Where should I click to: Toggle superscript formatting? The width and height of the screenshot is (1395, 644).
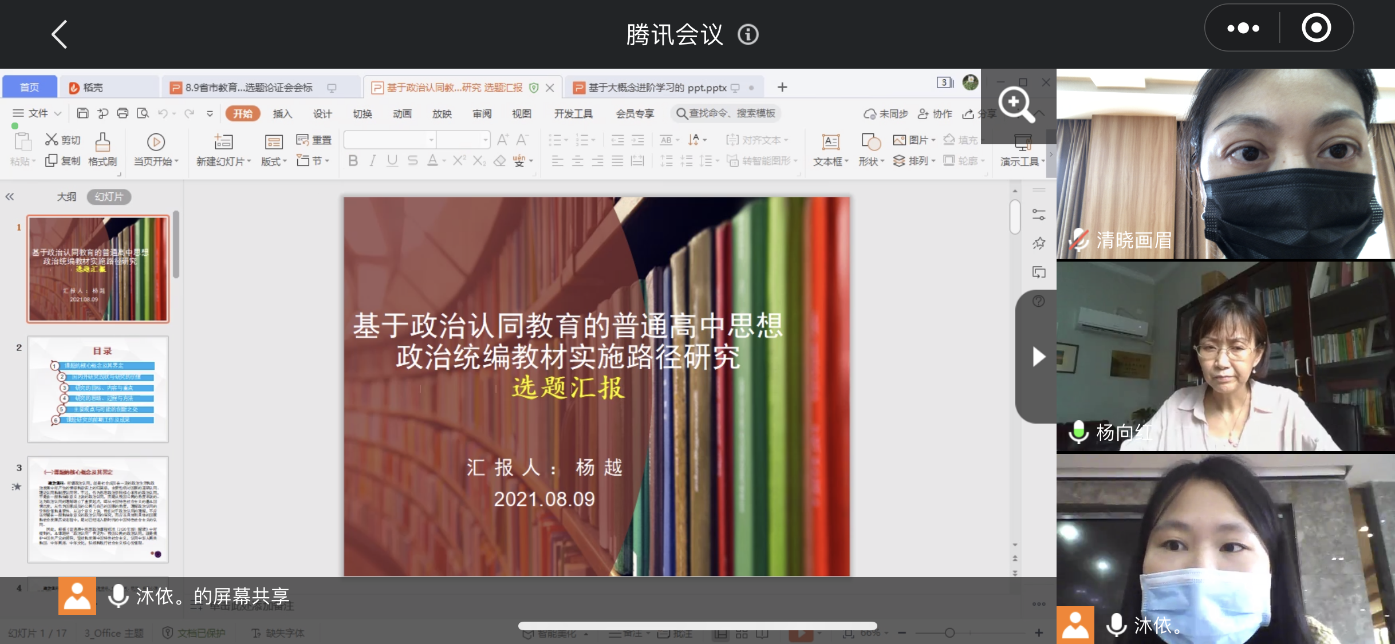click(459, 161)
